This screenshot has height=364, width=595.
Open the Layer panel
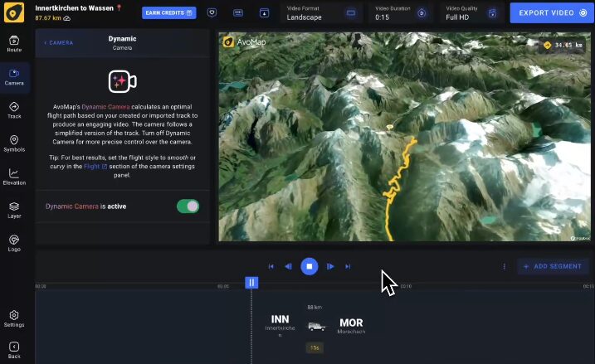point(14,210)
